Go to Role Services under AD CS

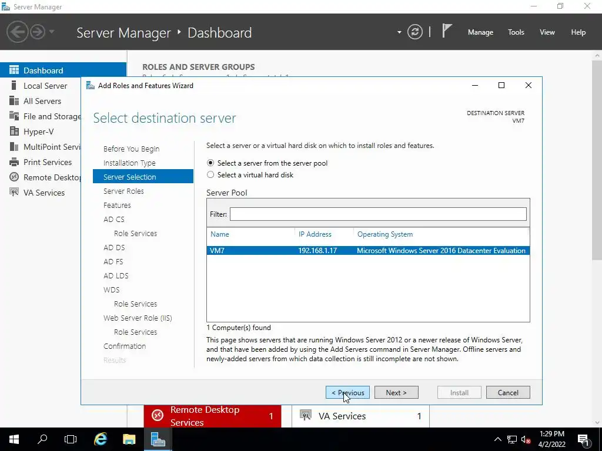(136, 233)
